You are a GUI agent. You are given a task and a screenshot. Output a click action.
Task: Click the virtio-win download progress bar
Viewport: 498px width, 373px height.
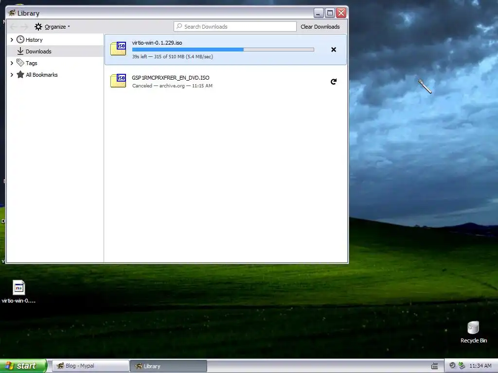click(223, 50)
